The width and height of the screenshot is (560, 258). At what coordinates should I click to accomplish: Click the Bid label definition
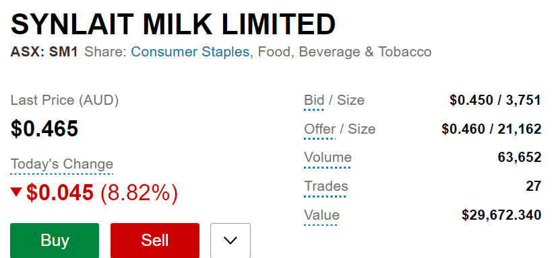coord(314,101)
